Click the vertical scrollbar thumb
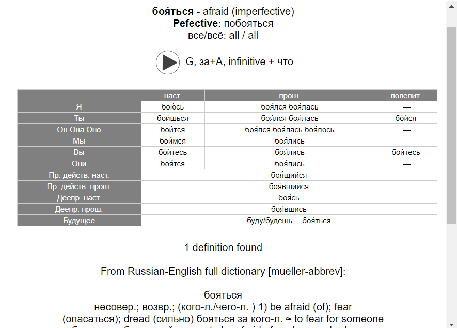Viewport: 457px width, 328px height. (x=451, y=126)
